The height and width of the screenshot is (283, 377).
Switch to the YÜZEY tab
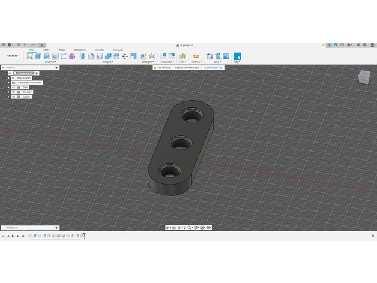coord(46,50)
